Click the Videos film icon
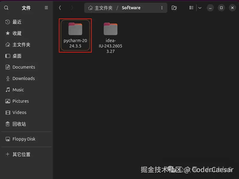The width and height of the screenshot is (239, 179). [8, 112]
